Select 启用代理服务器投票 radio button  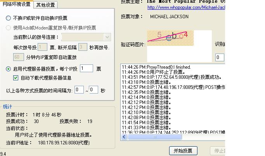tap(9, 69)
